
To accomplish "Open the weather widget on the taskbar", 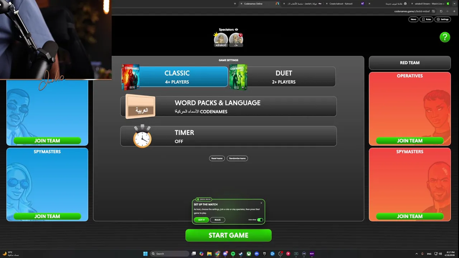I will tap(11, 254).
